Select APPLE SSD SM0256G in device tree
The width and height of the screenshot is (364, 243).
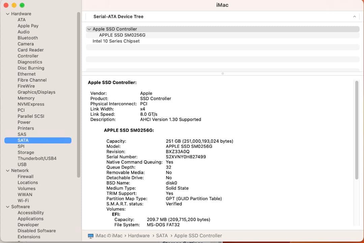pos(122,35)
